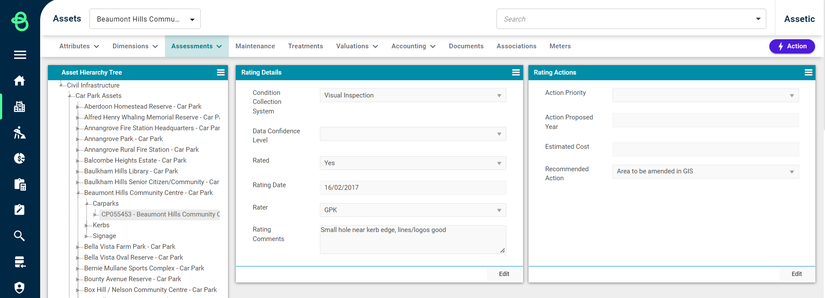Select Bella Vista Farm Park - Car Park
825x298 pixels.
(130, 247)
